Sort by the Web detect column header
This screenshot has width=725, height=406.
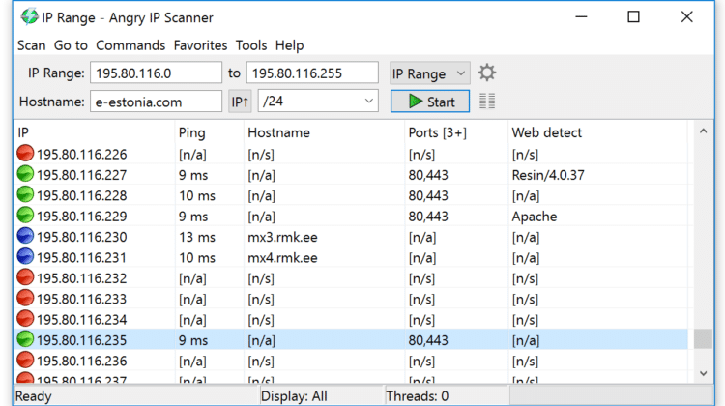pos(598,132)
